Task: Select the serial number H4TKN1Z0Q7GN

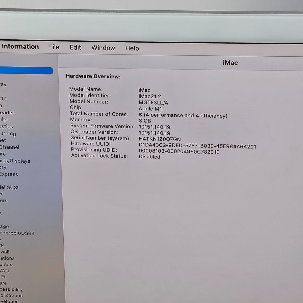Action: pyautogui.click(x=160, y=139)
